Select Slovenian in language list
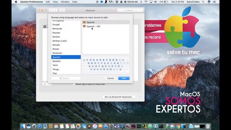Image resolution: width=231 pixels, height=130 pixels. 66,53
